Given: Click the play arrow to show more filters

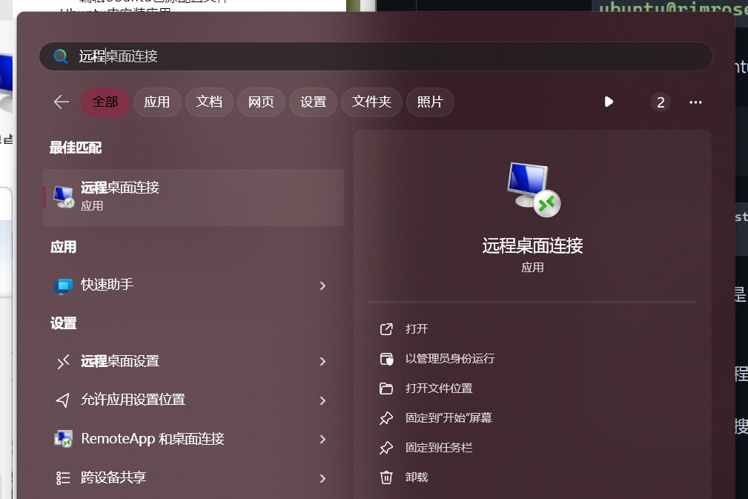Looking at the screenshot, I should [609, 102].
